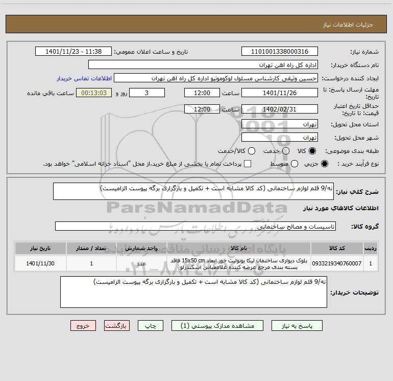Viewport: 393px width, 381px height.
Task: Click the response deadline date 1401/11/26
Action: point(280,93)
